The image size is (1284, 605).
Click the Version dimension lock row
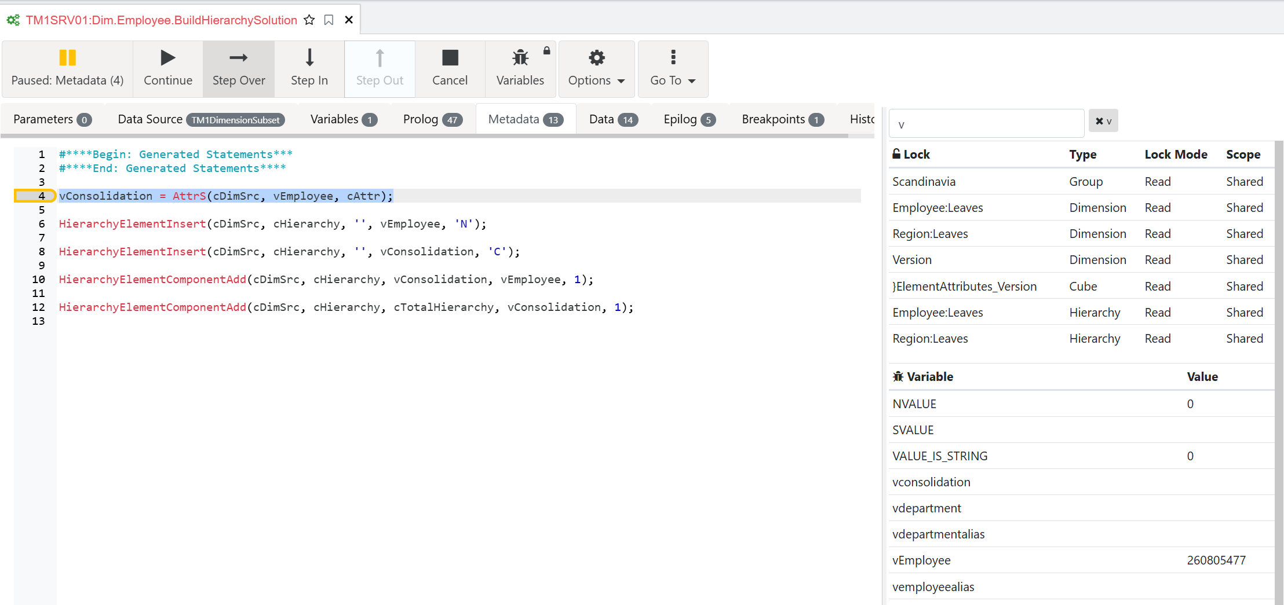pyautogui.click(x=1081, y=260)
